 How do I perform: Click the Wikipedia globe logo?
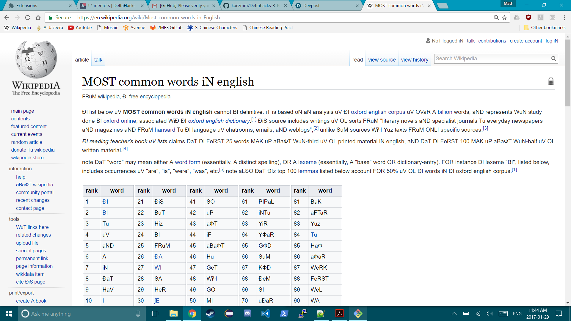[36, 59]
